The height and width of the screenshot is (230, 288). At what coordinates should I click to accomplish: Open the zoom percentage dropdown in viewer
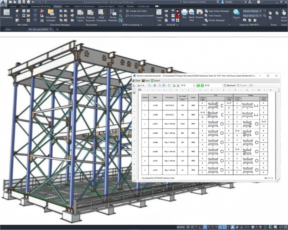194,85
